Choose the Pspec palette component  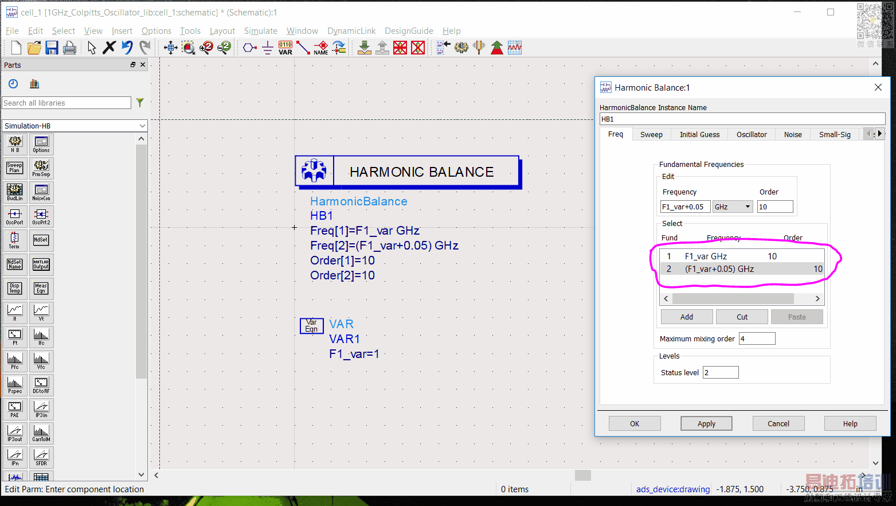tap(15, 385)
